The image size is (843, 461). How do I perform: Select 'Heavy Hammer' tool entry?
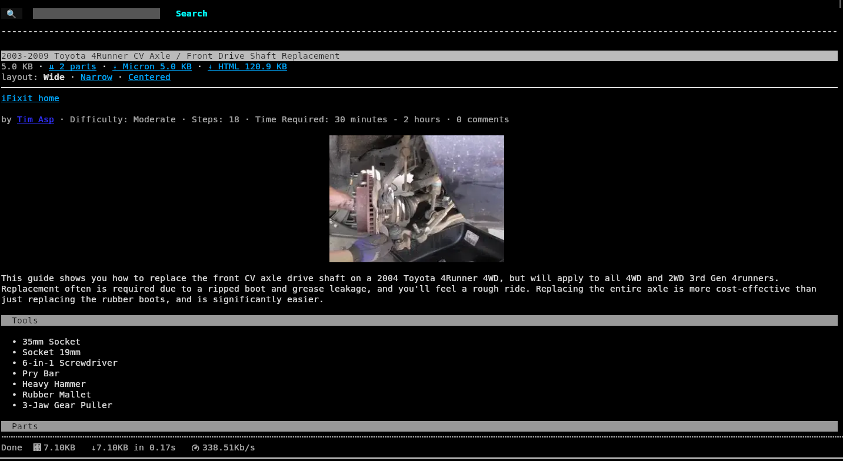54,384
